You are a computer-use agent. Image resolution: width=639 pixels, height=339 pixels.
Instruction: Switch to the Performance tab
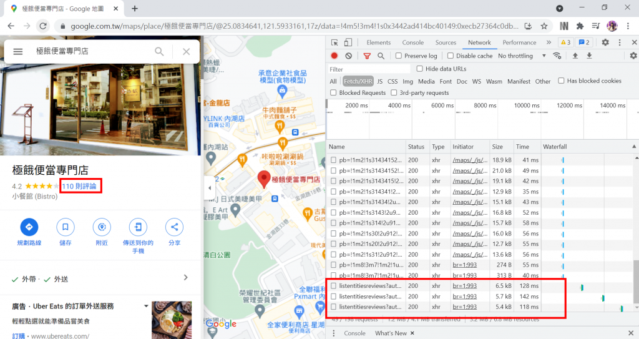(519, 42)
